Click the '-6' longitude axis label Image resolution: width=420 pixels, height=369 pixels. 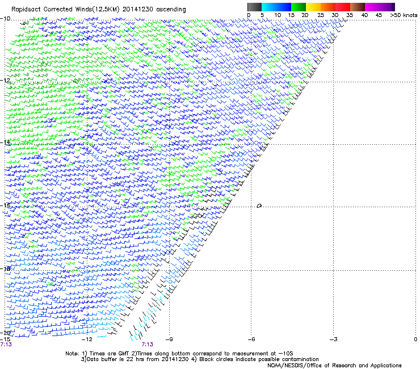coord(251,339)
